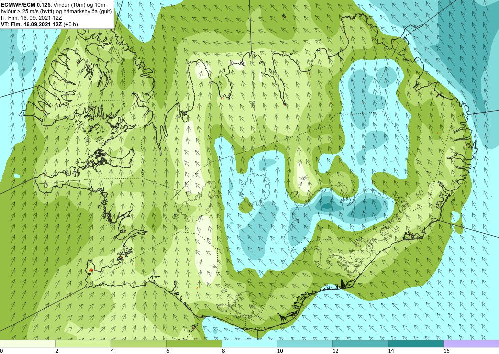This screenshot has height=354, width=499.
Task: Click the purple above-16 m/s legend swatch
Action: pos(471,344)
